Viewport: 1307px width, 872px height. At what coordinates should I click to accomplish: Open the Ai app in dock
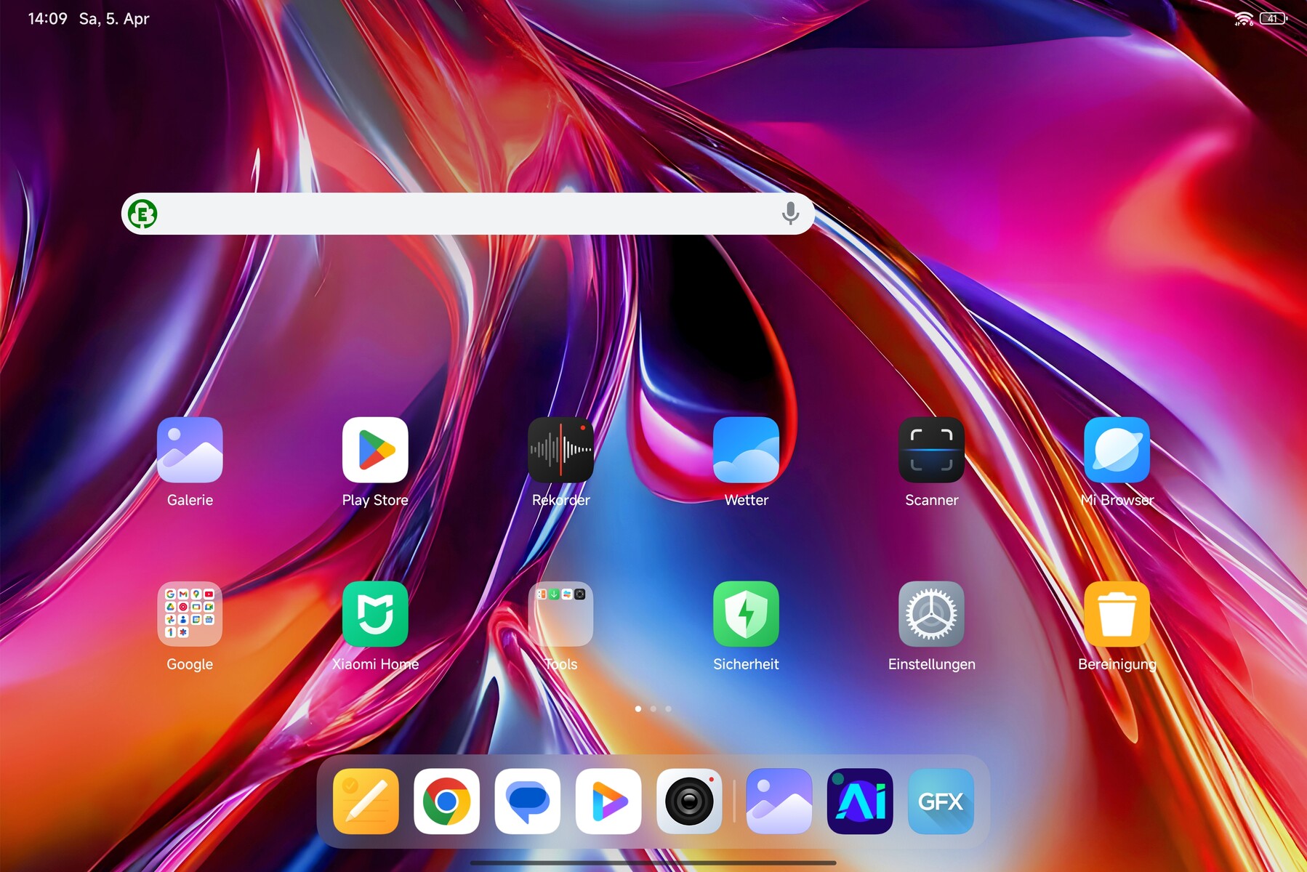(860, 802)
